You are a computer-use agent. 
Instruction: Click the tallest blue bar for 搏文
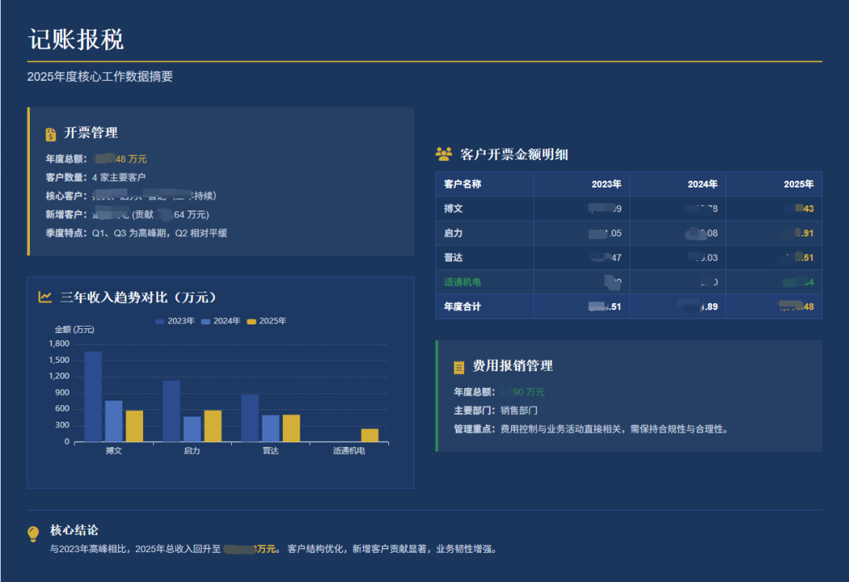pos(96,397)
